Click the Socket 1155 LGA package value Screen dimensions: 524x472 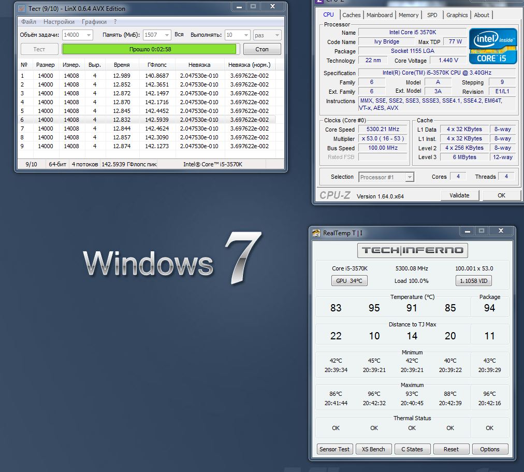click(x=412, y=51)
